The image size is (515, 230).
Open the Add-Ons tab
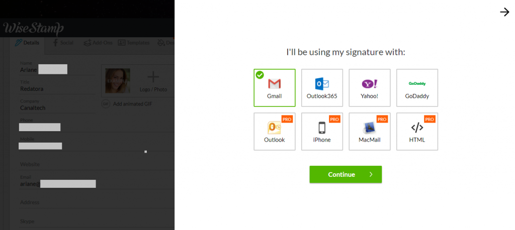click(98, 43)
